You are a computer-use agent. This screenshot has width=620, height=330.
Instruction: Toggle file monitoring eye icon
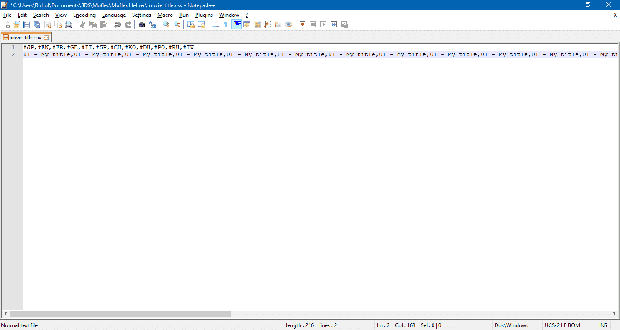[289, 24]
